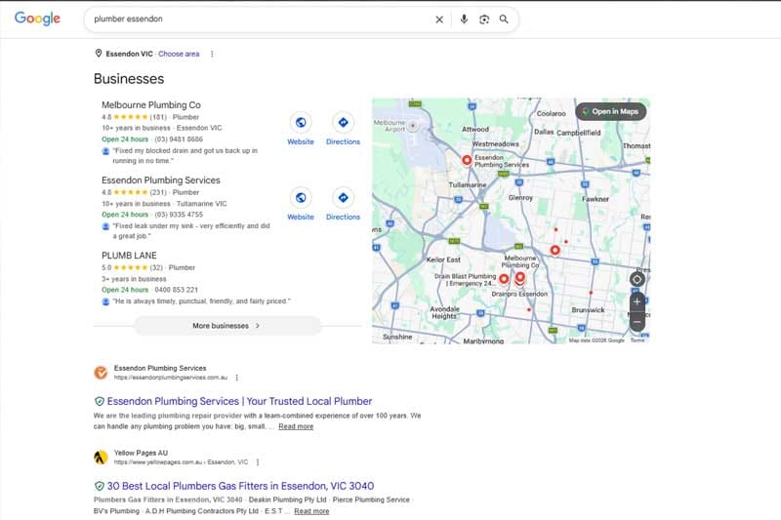Click Read more on Yellow Pages snippet

[x=311, y=511]
